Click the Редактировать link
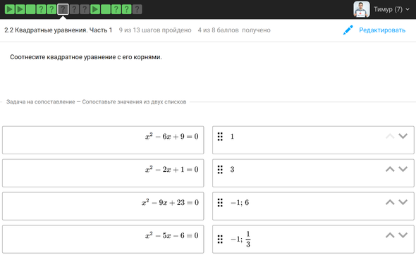This screenshot has height=255, width=416. 382,30
